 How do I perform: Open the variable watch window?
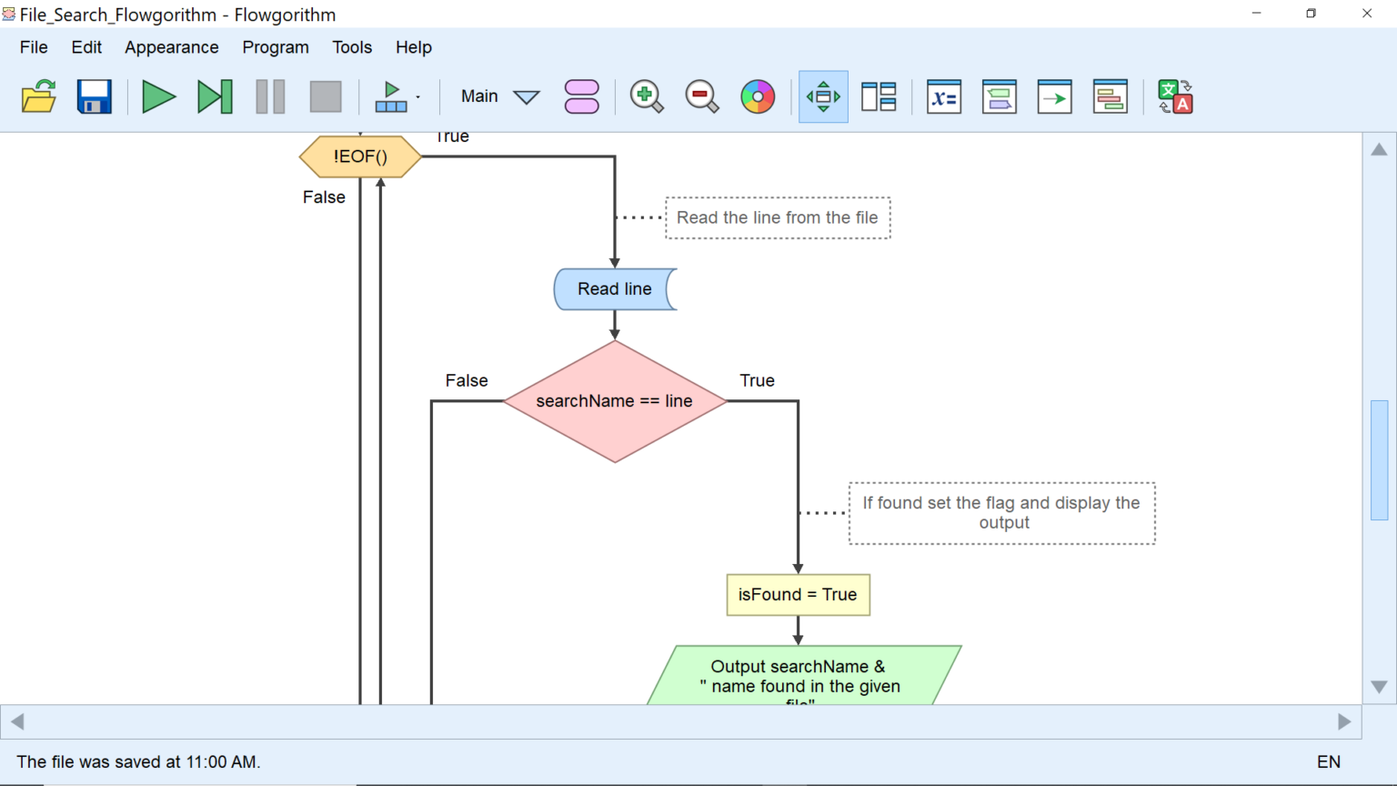click(944, 96)
